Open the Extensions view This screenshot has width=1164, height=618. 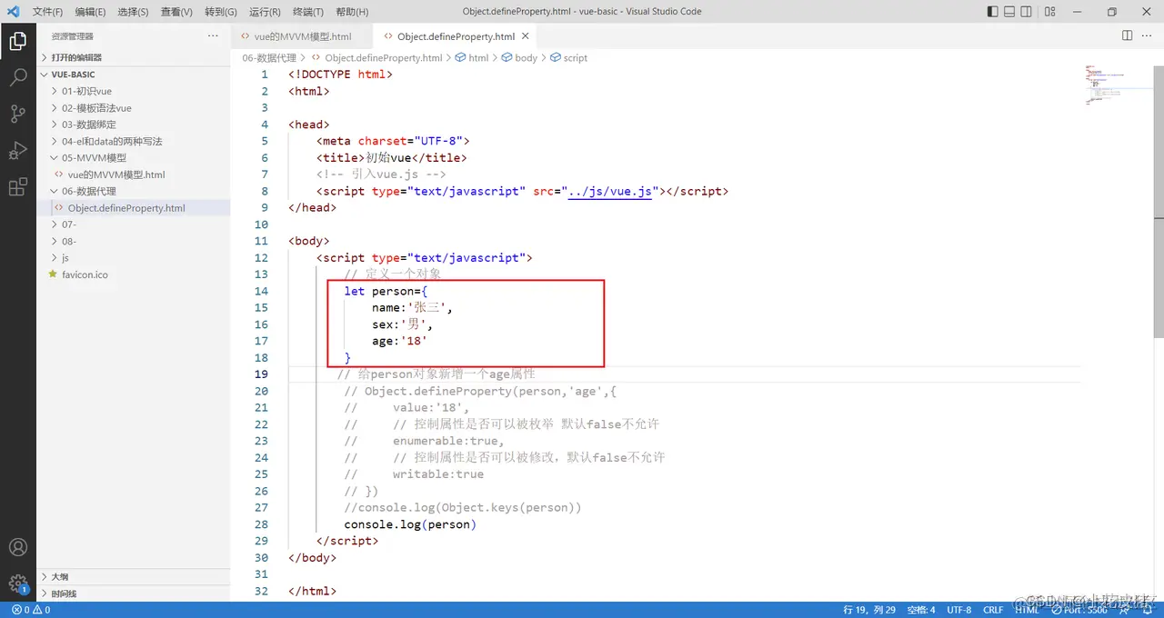17,187
